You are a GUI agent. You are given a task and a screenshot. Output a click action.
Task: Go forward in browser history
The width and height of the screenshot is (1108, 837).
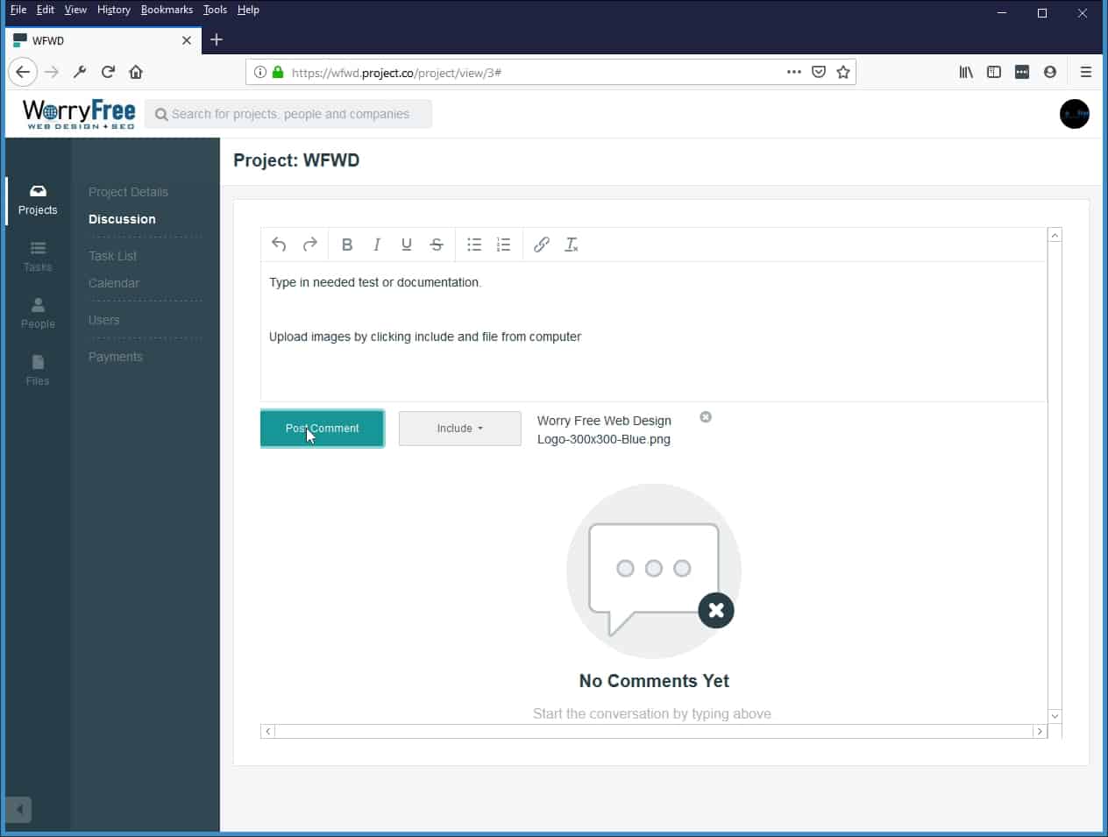52,72
